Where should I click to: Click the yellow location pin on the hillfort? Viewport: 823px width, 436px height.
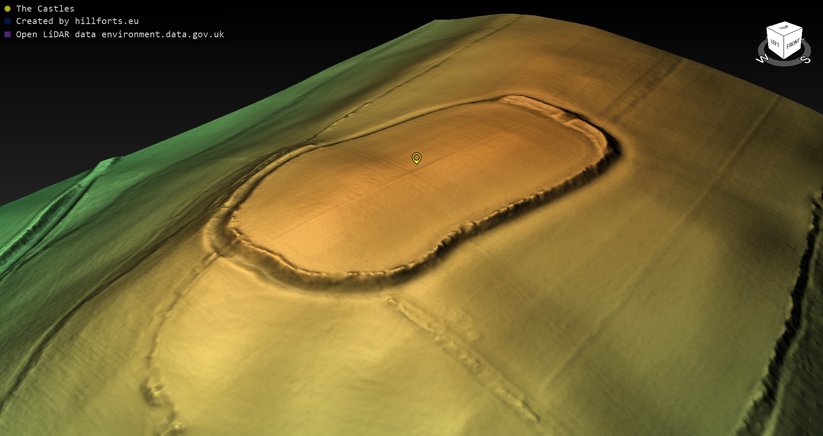point(416,158)
